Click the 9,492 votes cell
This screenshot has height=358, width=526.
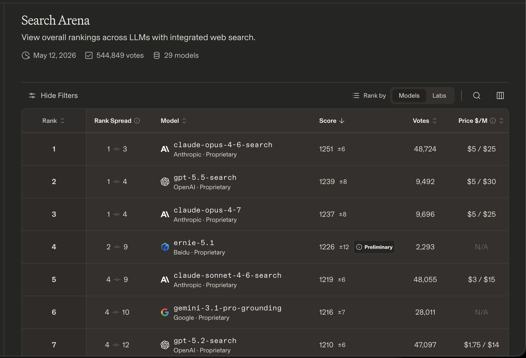pos(425,182)
